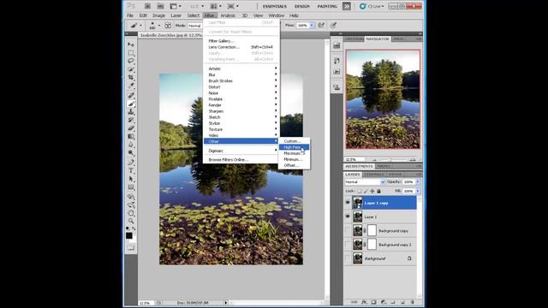Select the Dodge tool
548x308 pixels.
(131, 153)
